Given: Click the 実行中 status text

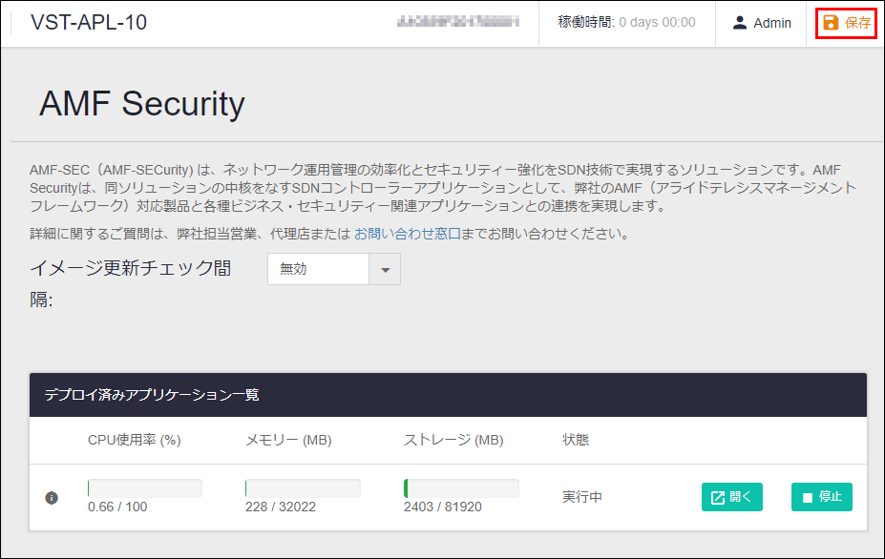Looking at the screenshot, I should pyautogui.click(x=582, y=497).
